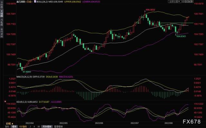Click the 102.7387 left price axis label
The height and width of the screenshot is (128, 206).
[11, 44]
